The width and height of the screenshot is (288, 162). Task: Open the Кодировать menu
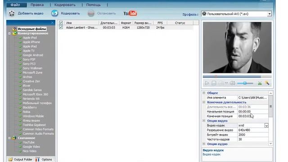(x=65, y=5)
